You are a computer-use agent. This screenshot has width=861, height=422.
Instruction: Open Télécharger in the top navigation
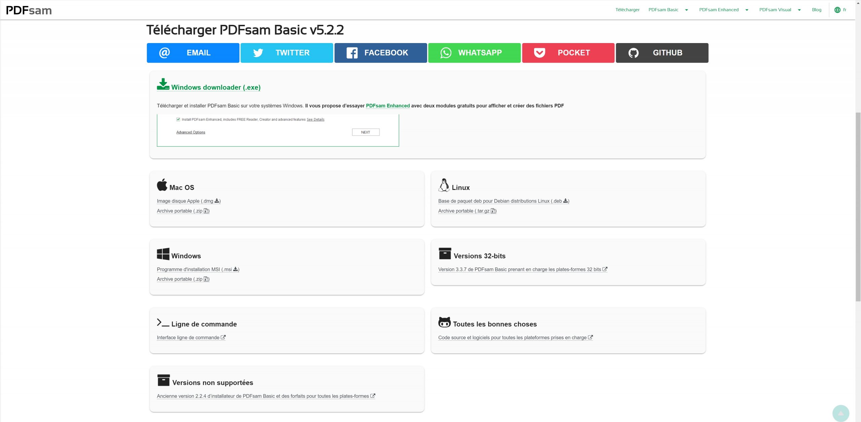pyautogui.click(x=627, y=10)
